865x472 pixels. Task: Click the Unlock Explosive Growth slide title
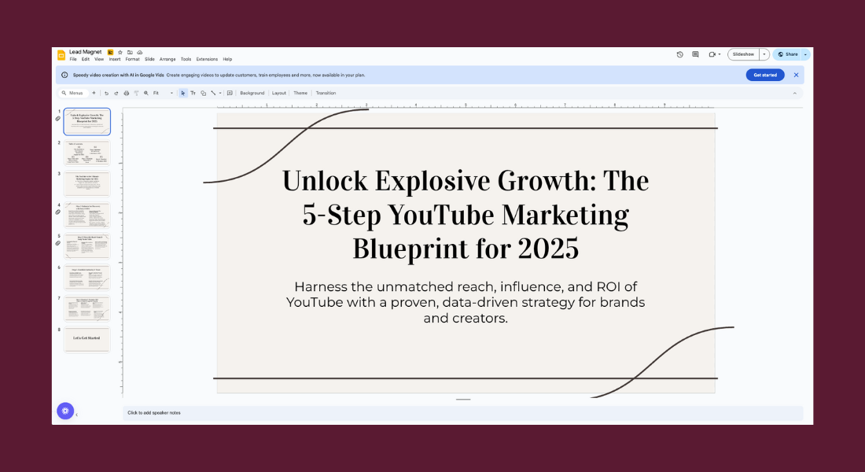(x=466, y=215)
